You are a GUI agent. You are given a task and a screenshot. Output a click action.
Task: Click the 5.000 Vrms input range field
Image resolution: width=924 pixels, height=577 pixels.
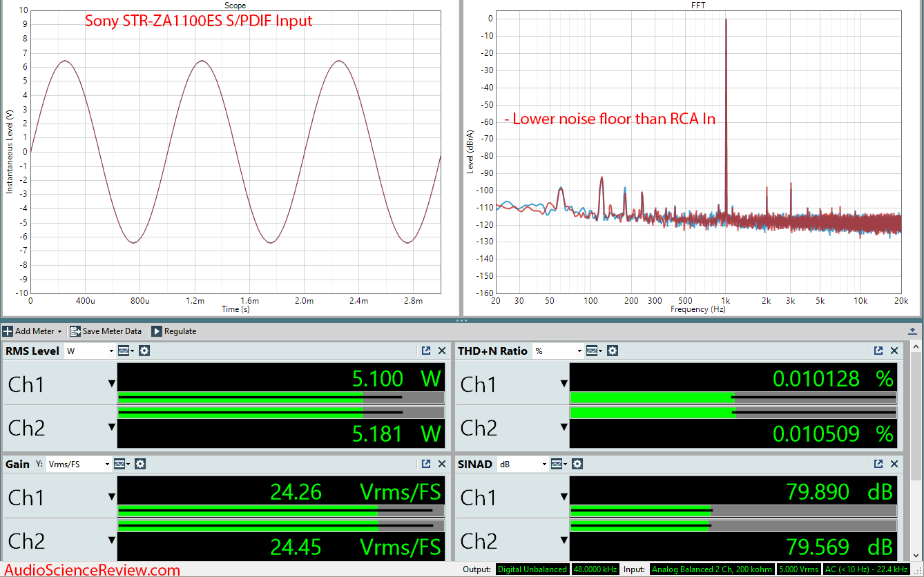tap(798, 569)
